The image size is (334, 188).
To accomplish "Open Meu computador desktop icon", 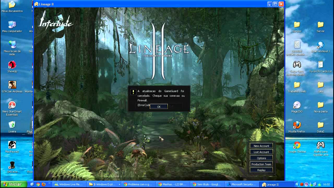I will (12, 27).
